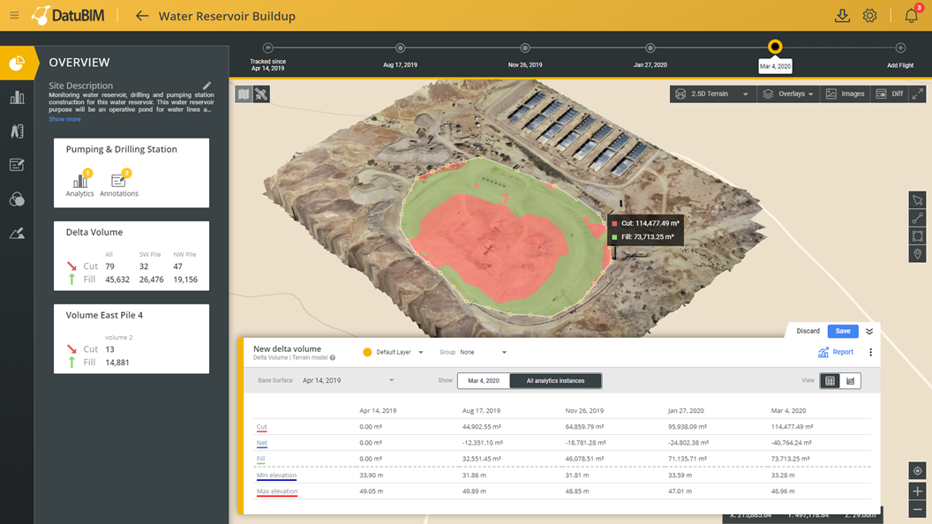Open the bar chart analytics sidebar icon
Image resolution: width=932 pixels, height=524 pixels.
click(x=18, y=97)
